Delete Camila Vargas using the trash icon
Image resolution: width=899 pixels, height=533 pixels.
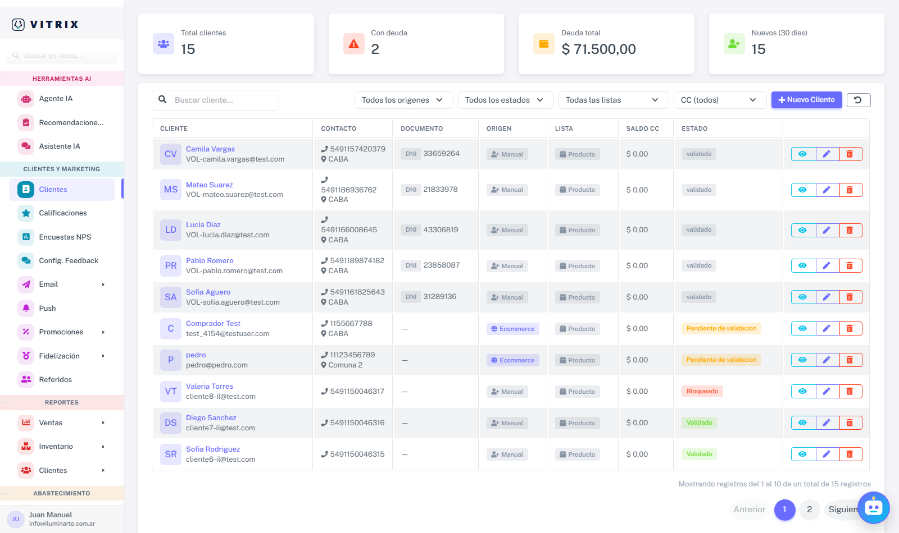850,154
